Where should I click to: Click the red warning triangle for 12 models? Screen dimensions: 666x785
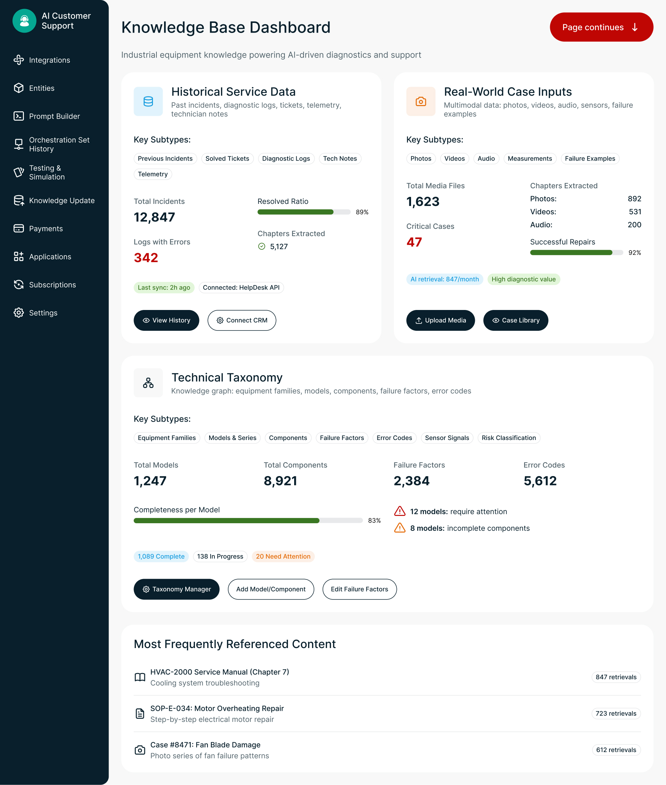[400, 511]
